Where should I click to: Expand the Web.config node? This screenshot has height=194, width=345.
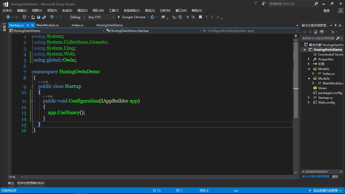[x=309, y=102]
